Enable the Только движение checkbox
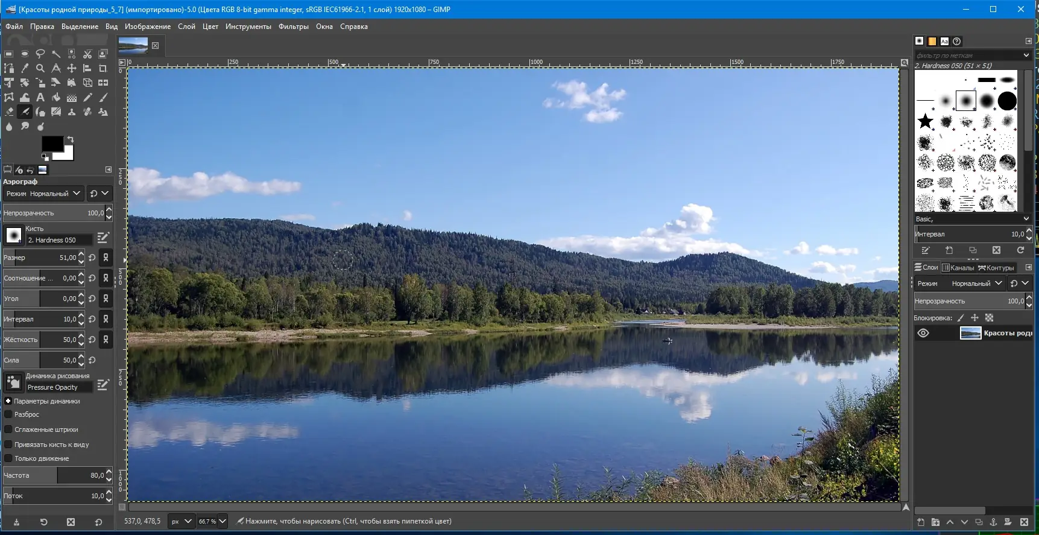 pyautogui.click(x=8, y=458)
